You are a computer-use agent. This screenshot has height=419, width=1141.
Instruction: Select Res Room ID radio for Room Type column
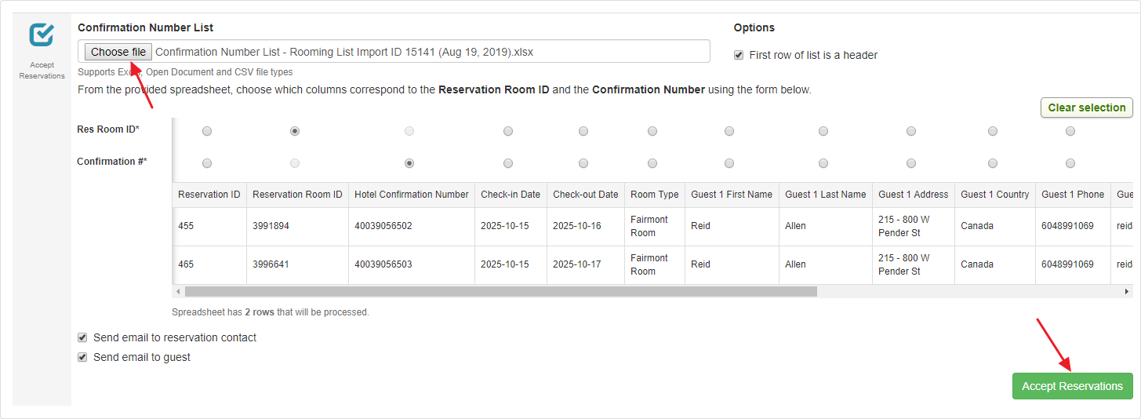pyautogui.click(x=652, y=131)
